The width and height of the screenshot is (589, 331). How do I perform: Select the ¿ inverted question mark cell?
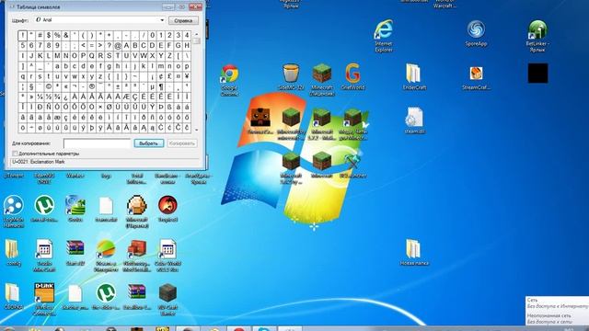pos(65,97)
